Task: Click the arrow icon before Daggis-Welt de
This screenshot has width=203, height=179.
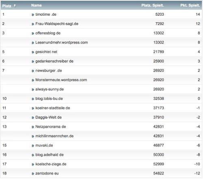Action: click(33, 118)
